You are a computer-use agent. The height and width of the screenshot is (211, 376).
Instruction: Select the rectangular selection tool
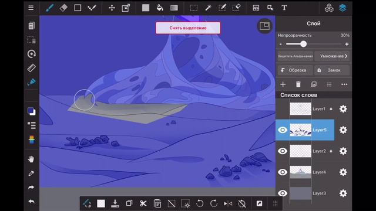pyautogui.click(x=194, y=8)
